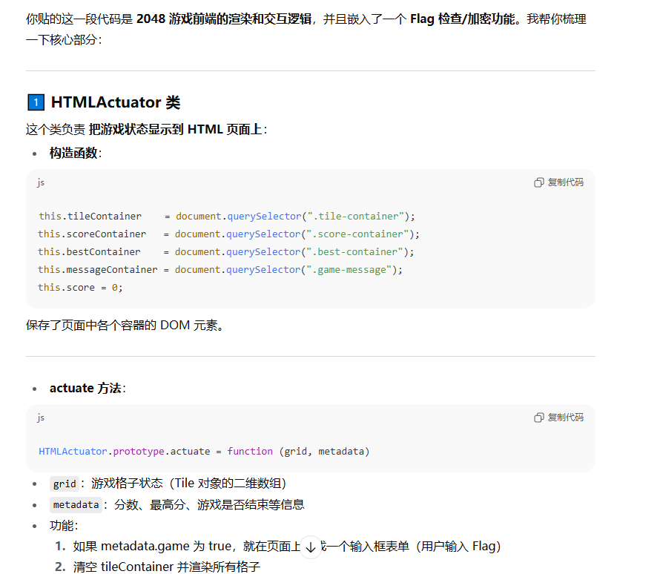
Task: Click the inline code tag "grid"
Action: [65, 484]
